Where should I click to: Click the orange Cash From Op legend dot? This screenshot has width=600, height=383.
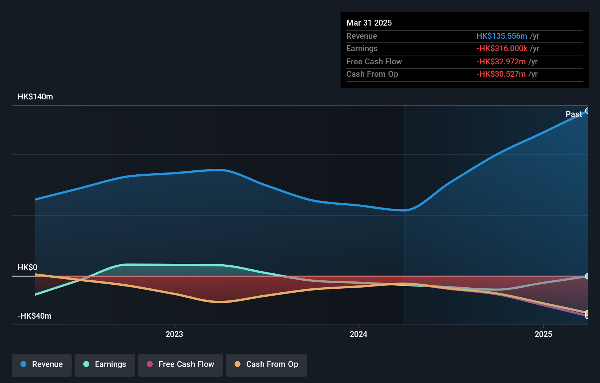238,364
